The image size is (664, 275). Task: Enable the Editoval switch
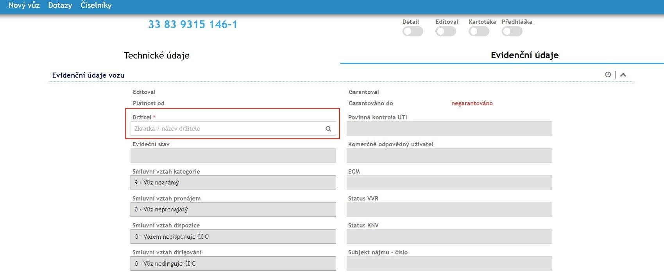(446, 32)
